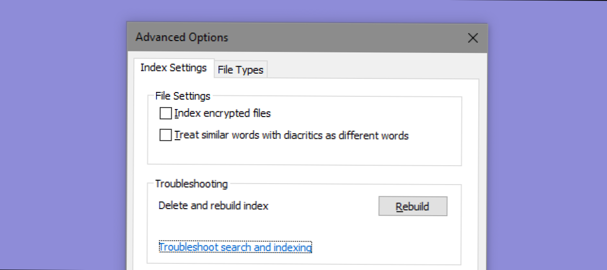Switch to the File Types tab
607x270 pixels.
click(x=240, y=70)
